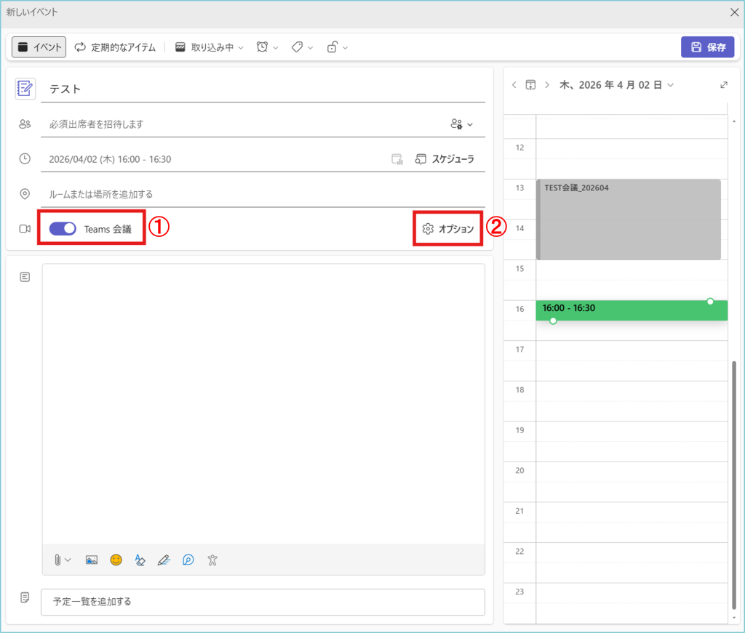Select the イベント tab in toolbar
Viewport: 745px width, 633px height.
pos(39,47)
